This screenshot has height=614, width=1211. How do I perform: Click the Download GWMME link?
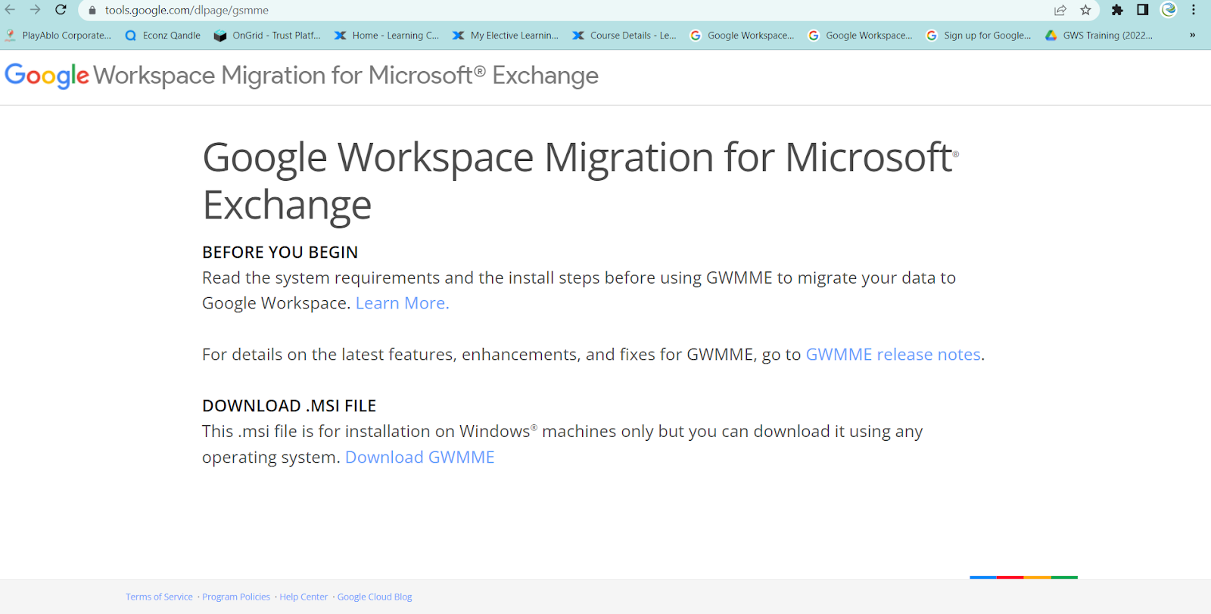coord(420,457)
